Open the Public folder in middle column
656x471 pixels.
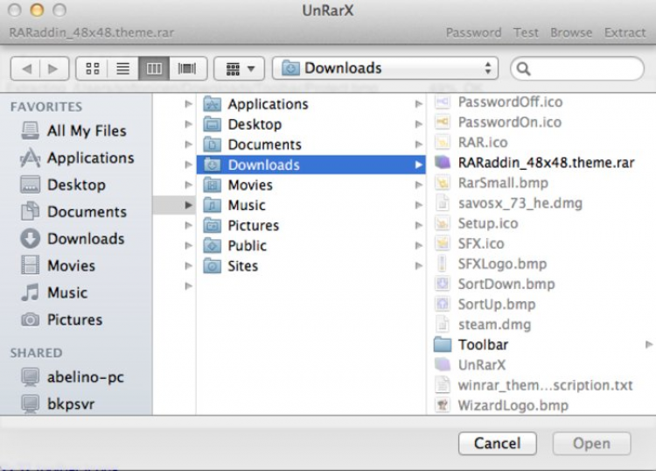(x=311, y=245)
